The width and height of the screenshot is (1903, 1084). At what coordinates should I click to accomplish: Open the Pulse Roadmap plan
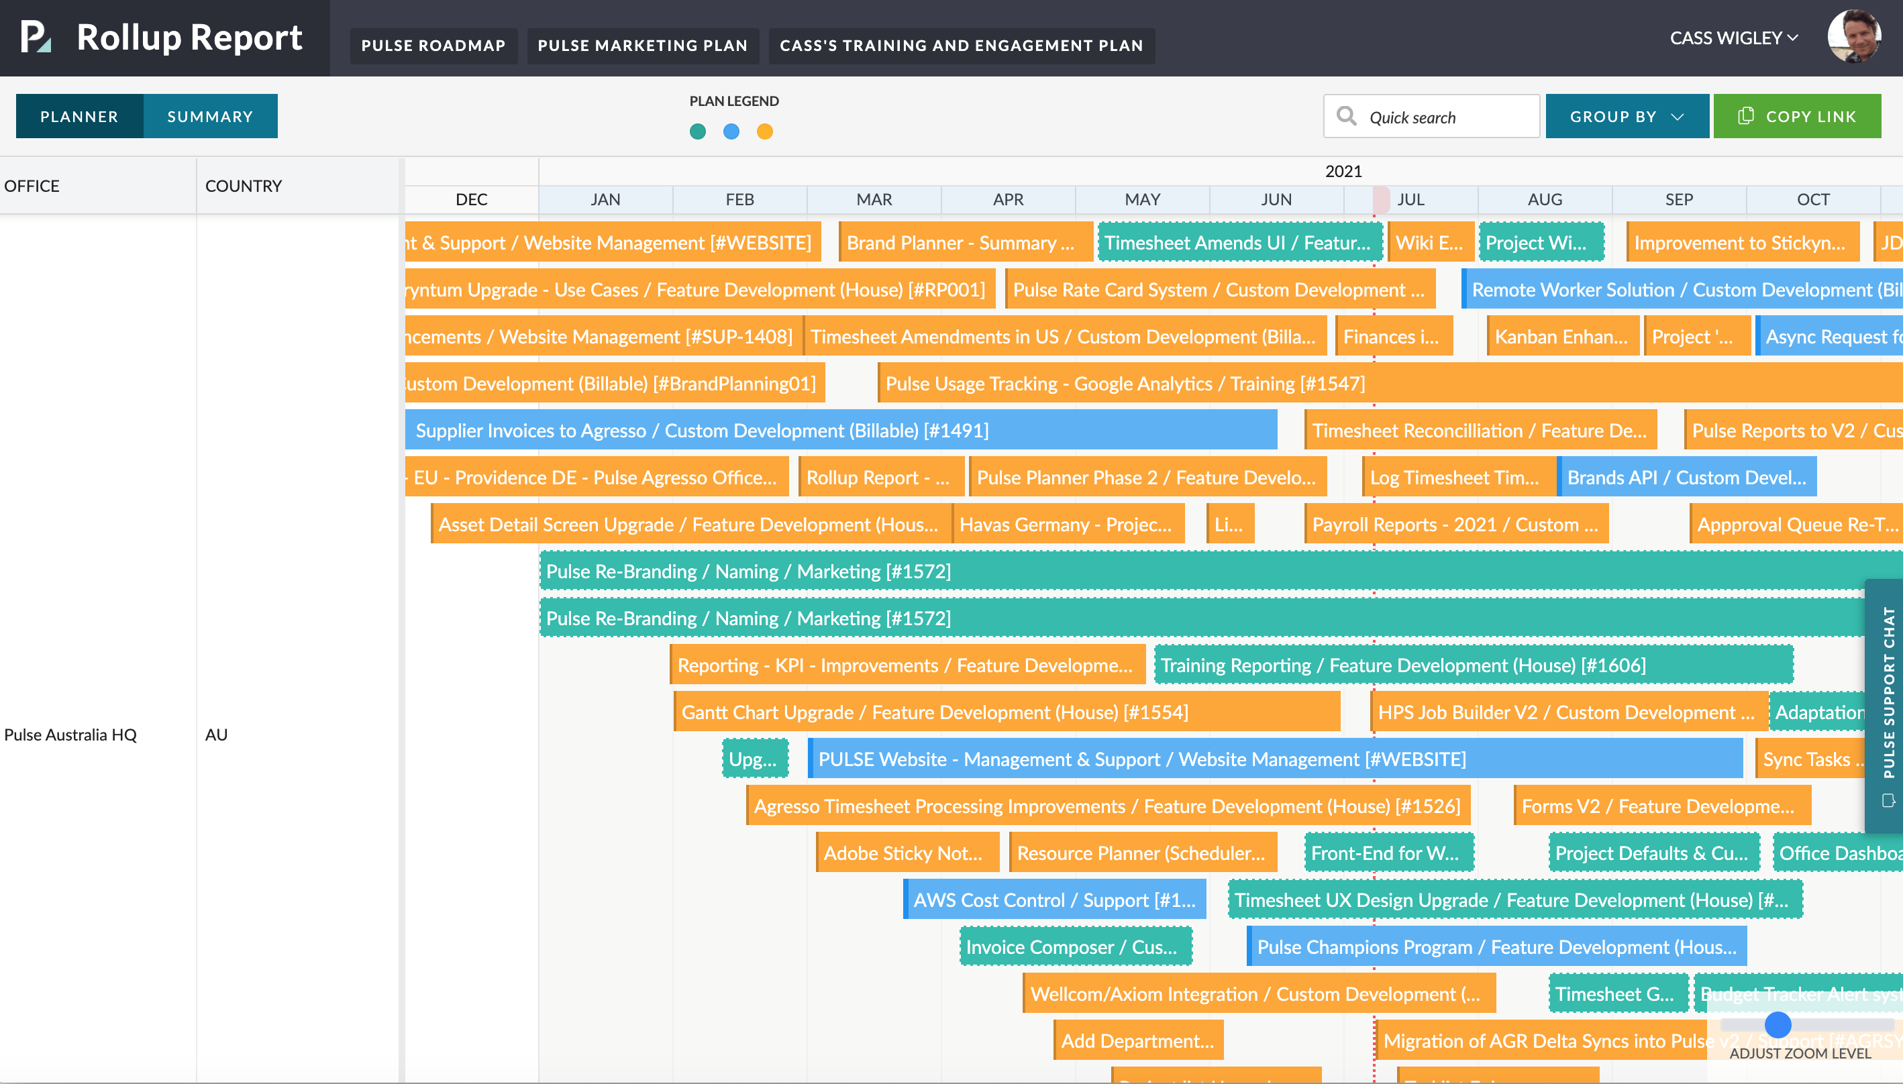pos(433,46)
